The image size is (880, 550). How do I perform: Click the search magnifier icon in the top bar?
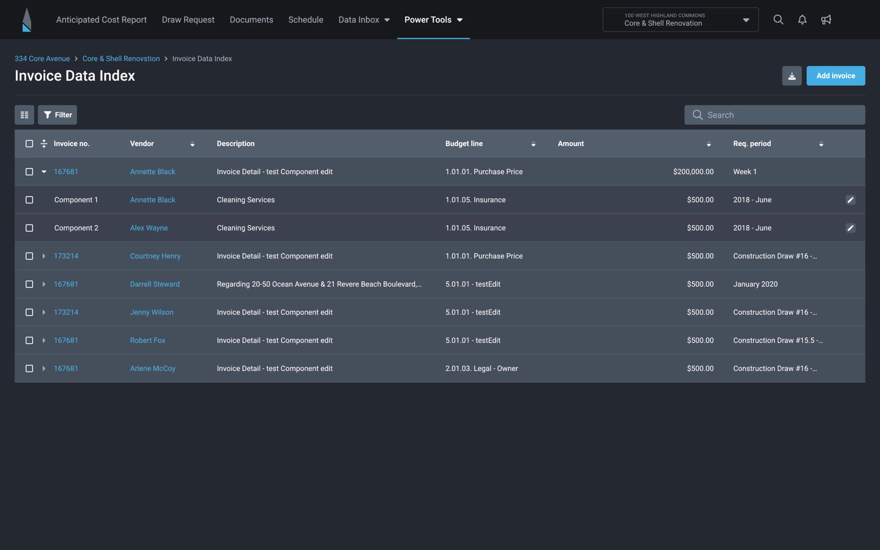[778, 19]
